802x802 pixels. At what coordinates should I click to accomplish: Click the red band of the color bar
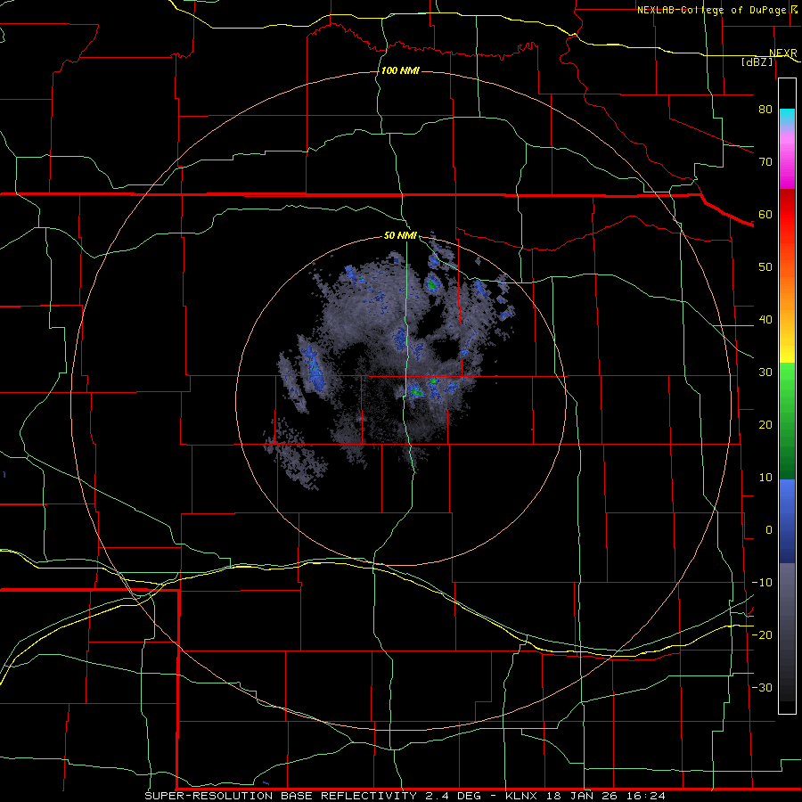coord(787,215)
